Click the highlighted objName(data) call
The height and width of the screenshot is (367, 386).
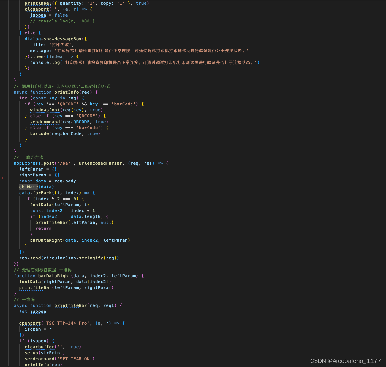click(37, 187)
